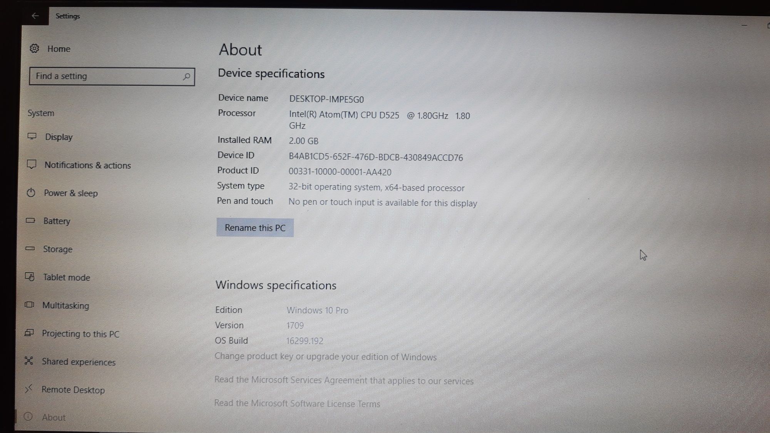Go to Shared experiences
This screenshot has height=433, width=770.
click(x=79, y=362)
